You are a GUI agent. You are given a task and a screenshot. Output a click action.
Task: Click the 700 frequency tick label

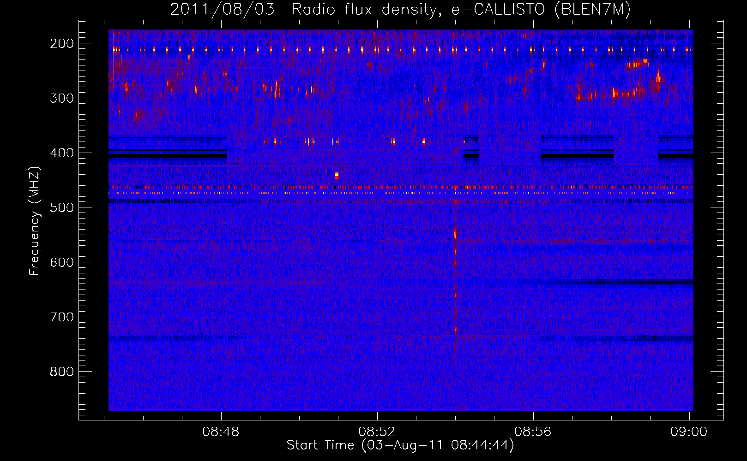coord(62,317)
